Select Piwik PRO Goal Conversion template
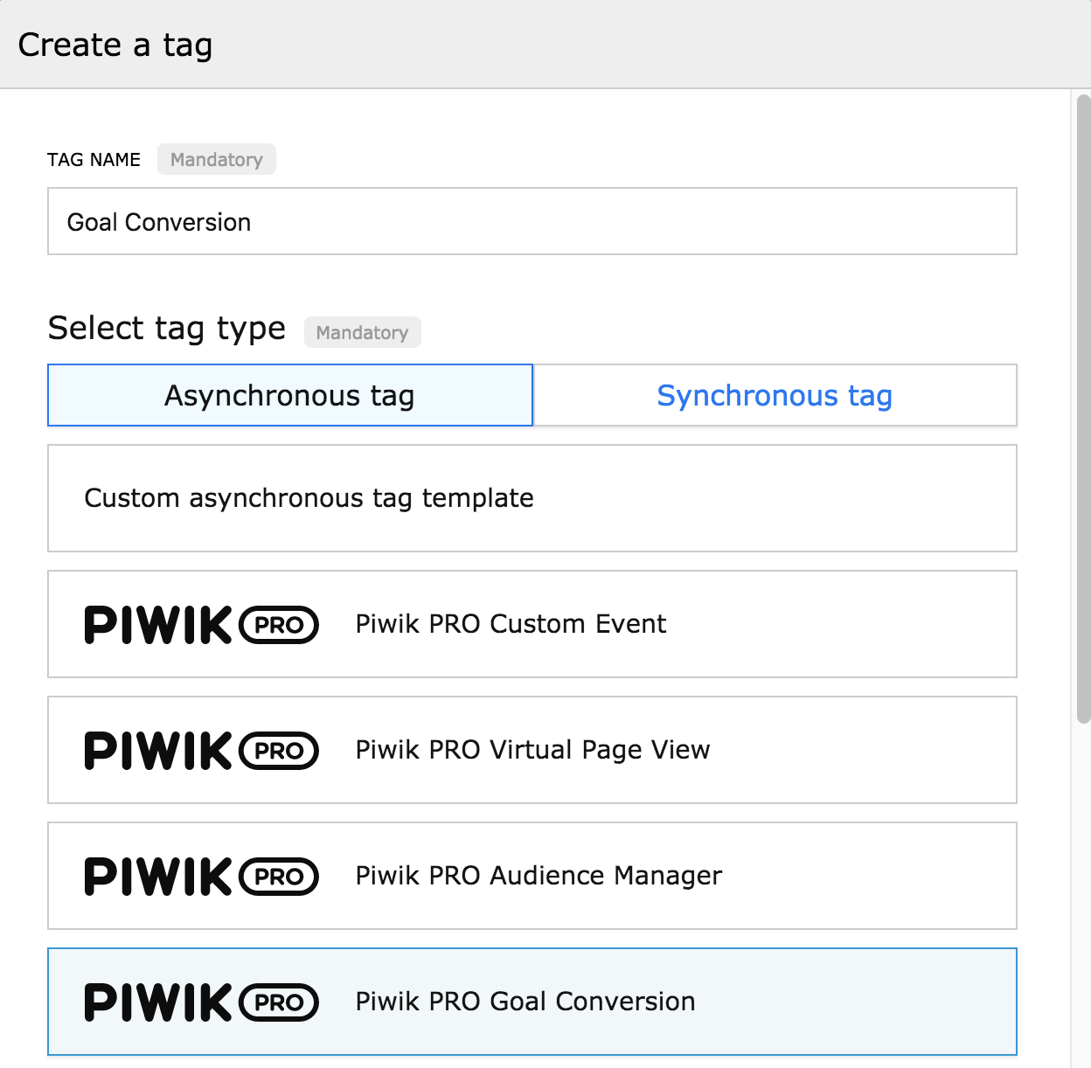The image size is (1091, 1068). pyautogui.click(x=532, y=1002)
